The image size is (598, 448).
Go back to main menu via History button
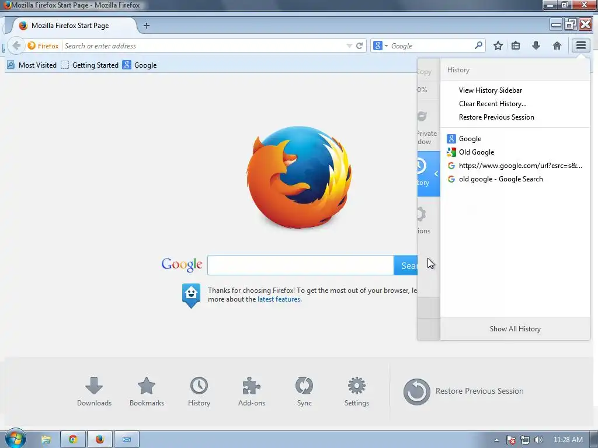click(x=428, y=174)
